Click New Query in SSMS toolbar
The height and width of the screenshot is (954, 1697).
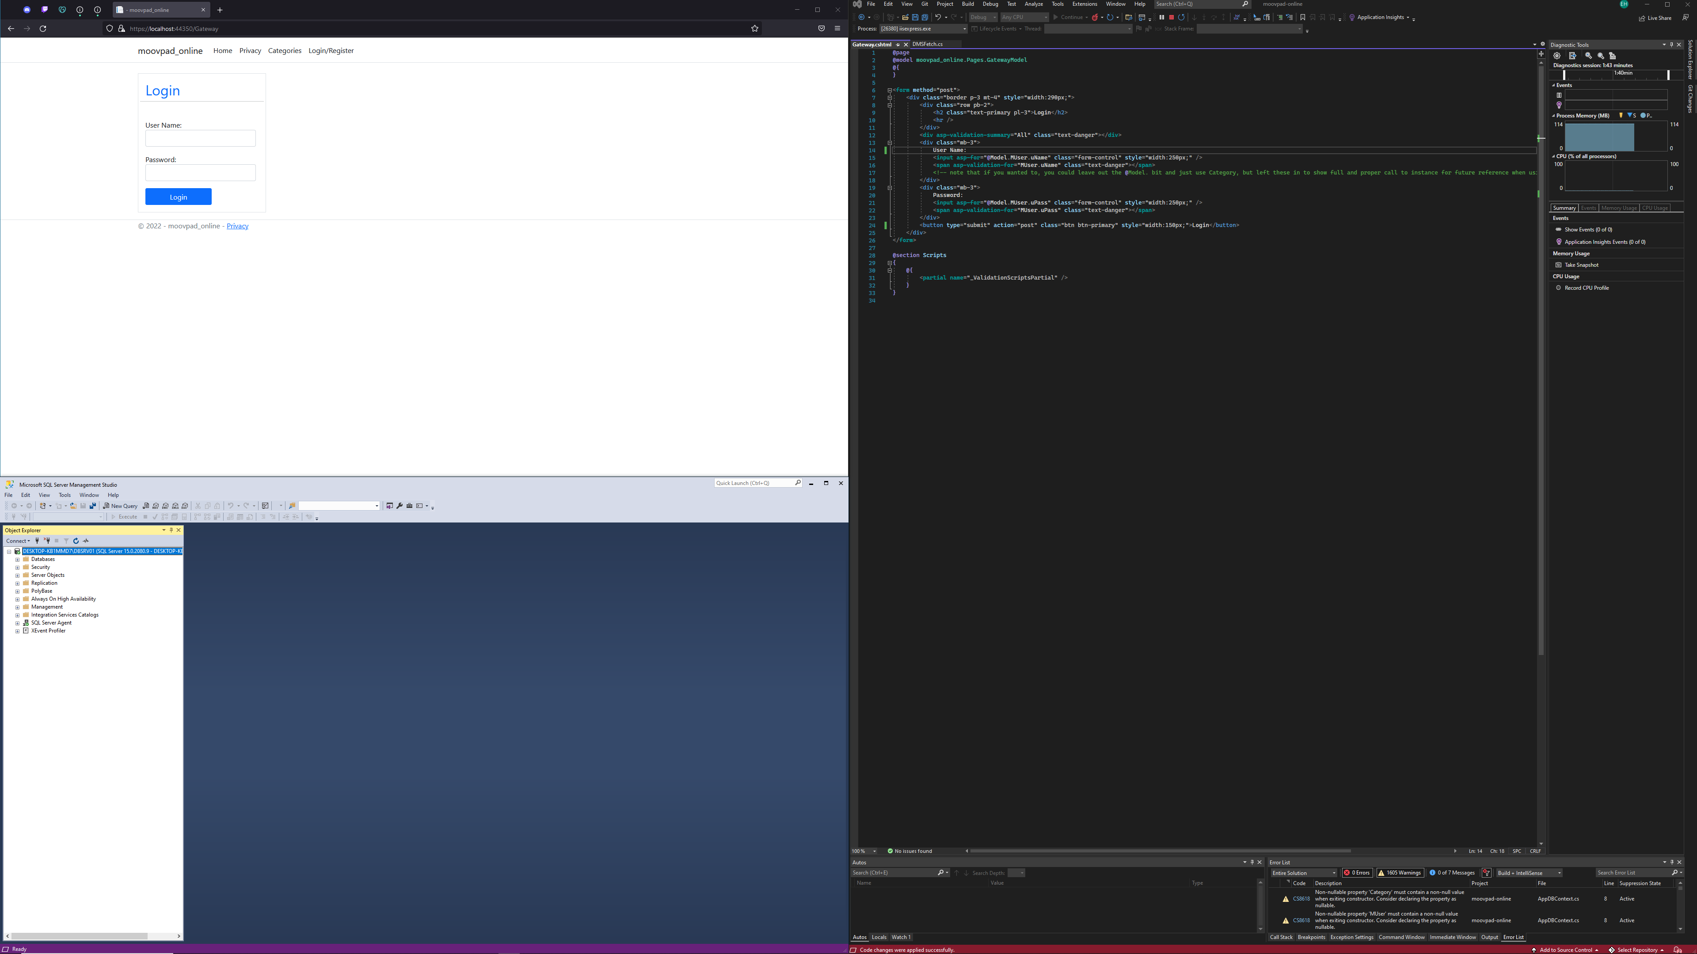[121, 506]
